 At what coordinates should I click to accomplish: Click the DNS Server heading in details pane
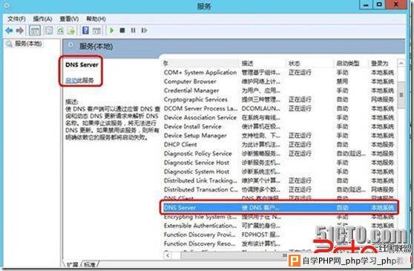pyautogui.click(x=82, y=65)
